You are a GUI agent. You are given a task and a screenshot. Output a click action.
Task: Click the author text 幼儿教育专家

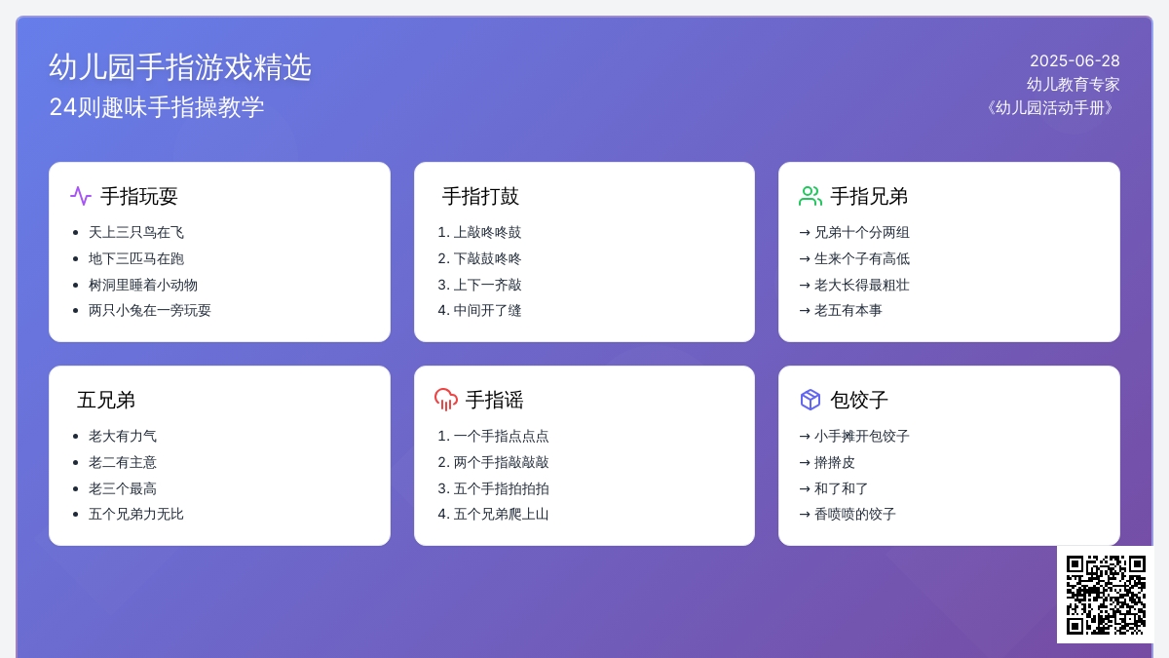coord(1074,84)
